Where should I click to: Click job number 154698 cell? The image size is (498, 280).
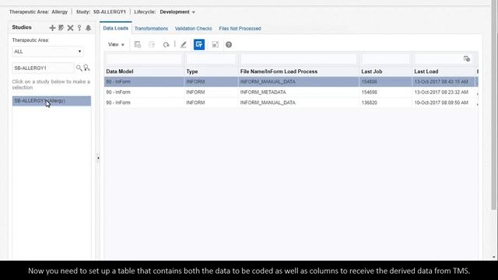click(369, 92)
